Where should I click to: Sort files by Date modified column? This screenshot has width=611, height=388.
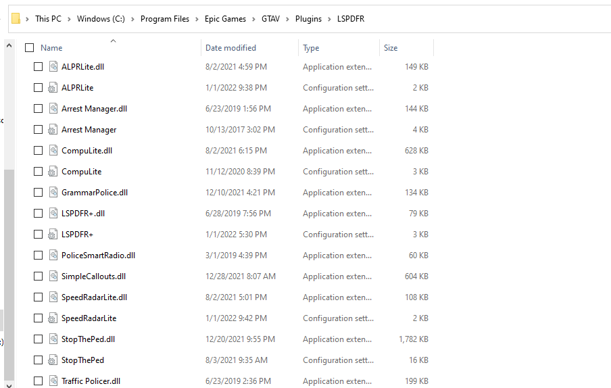point(230,47)
